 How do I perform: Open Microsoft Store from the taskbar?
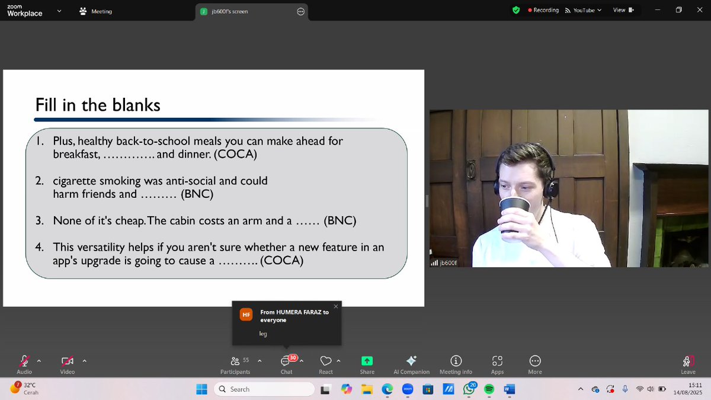(428, 389)
